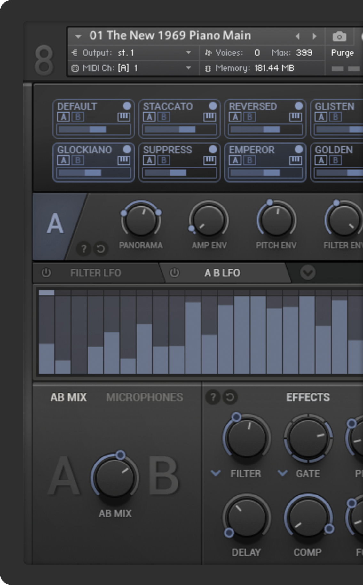The height and width of the screenshot is (585, 363).
Task: Toggle the round dot on SUPPRESS preset
Action: pyautogui.click(x=213, y=149)
